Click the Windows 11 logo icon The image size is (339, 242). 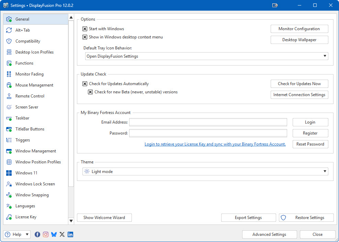click(x=9, y=173)
